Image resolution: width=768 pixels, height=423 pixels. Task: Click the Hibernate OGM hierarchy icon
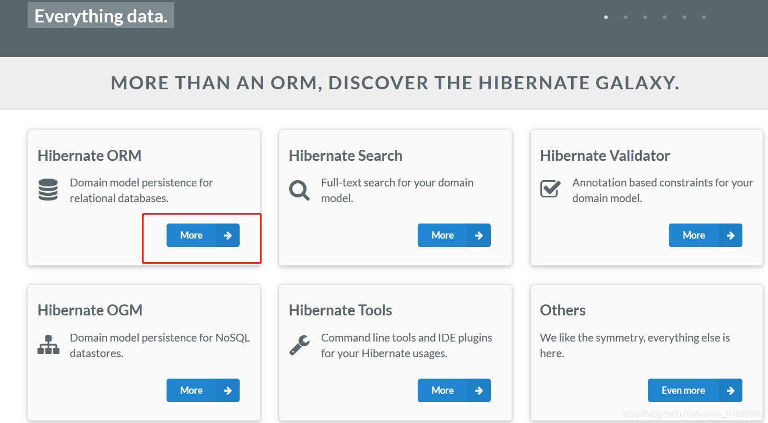[x=49, y=345]
